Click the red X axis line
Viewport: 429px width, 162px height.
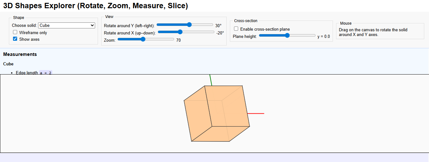(x=256, y=113)
